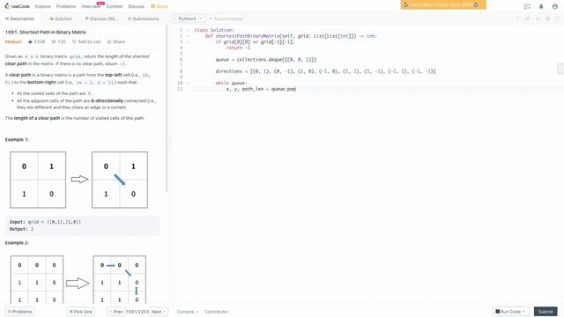Click the reset code icon in editor toolbar
The width and height of the screenshot is (564, 317).
538,18
